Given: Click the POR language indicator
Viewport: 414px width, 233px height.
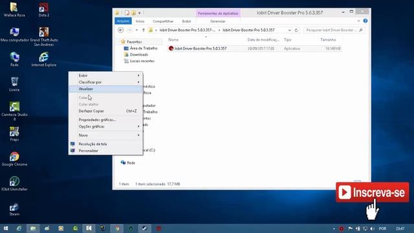Looking at the screenshot, I should click(382, 228).
